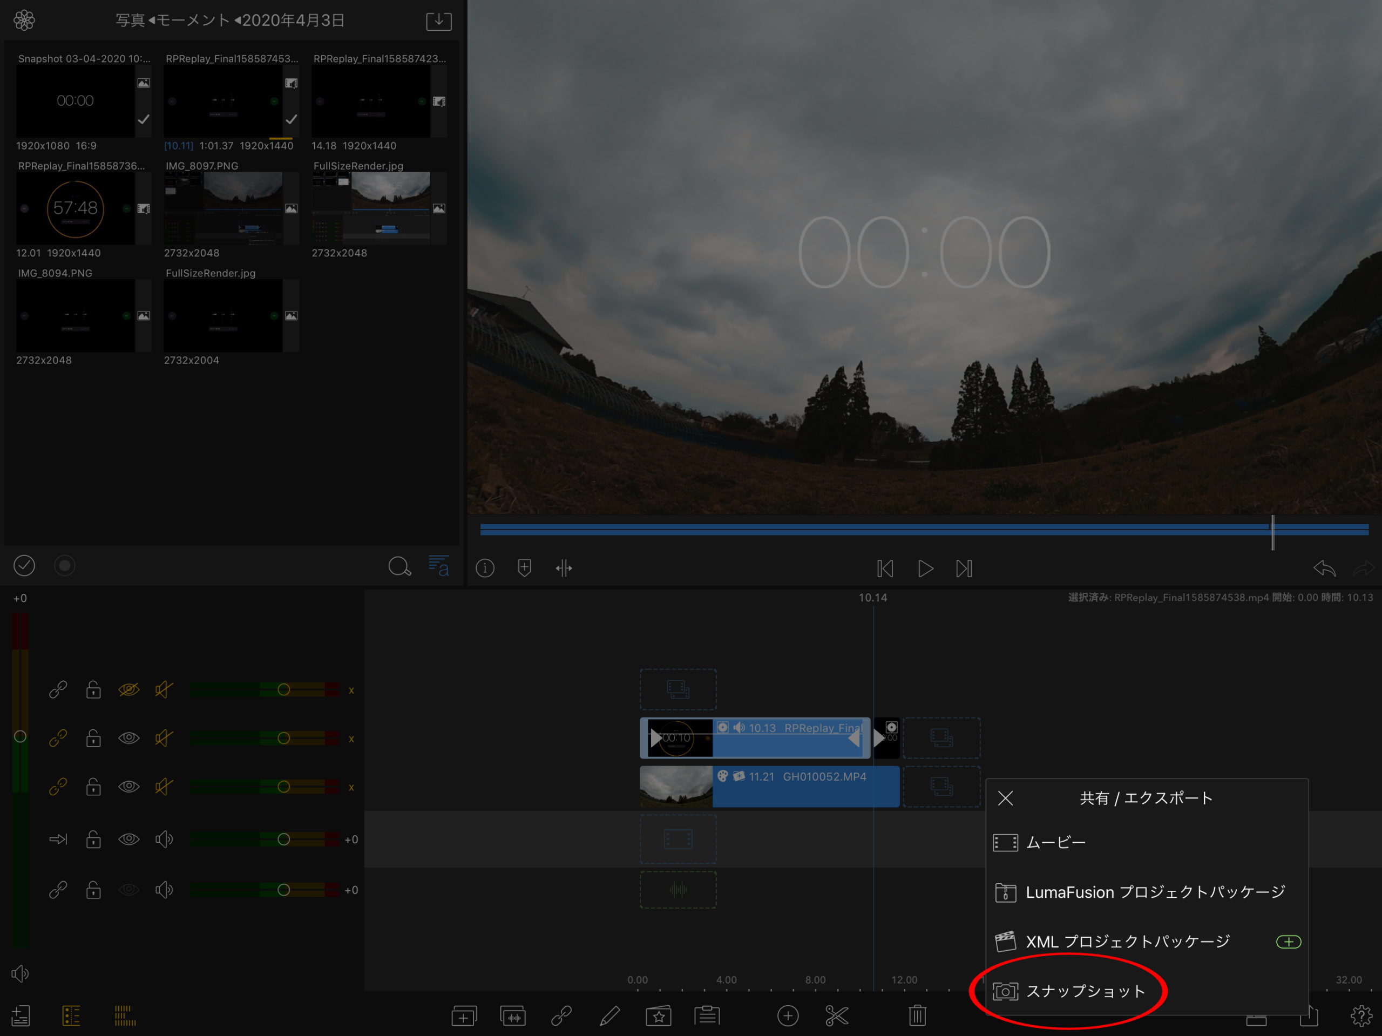Open the settings gear icon
Screen dimensions: 1382x1036
pos(1361,1017)
